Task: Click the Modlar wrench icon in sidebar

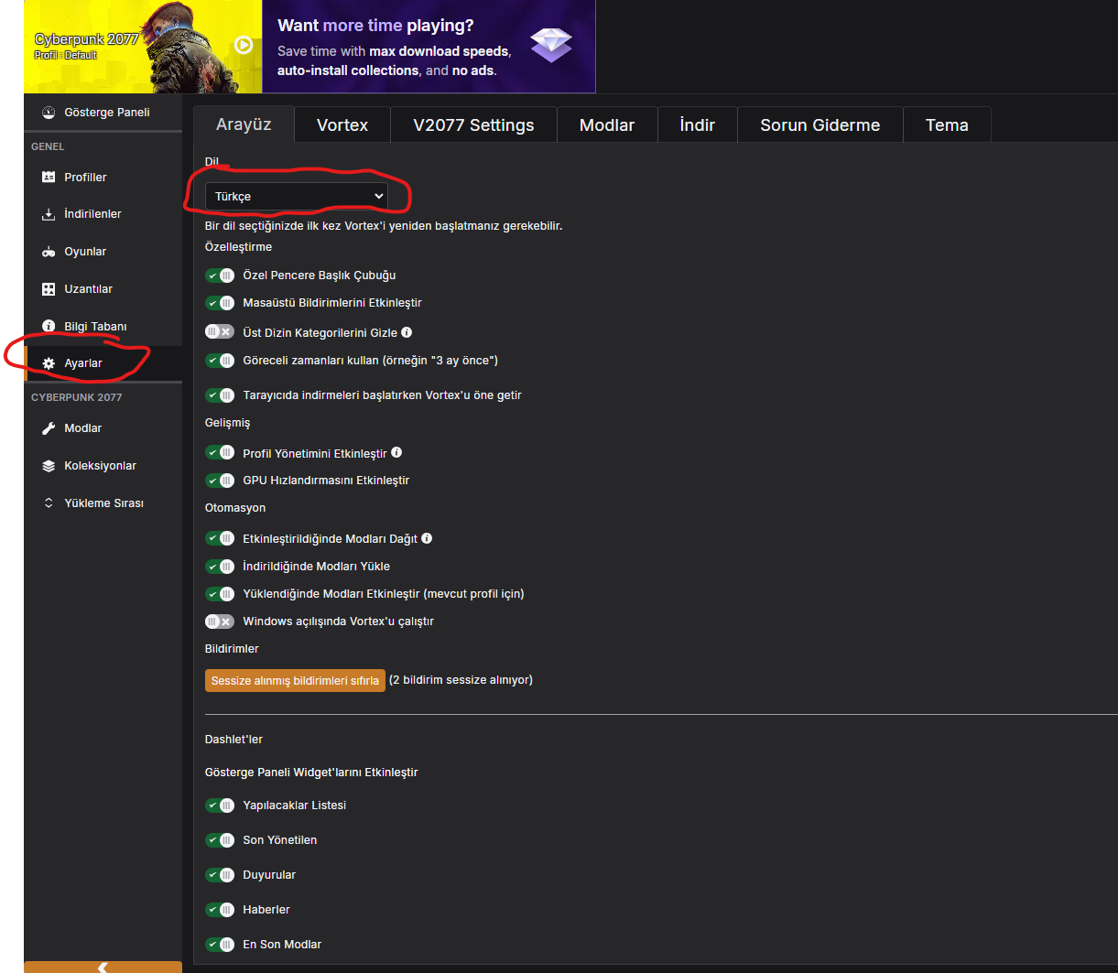Action: click(49, 428)
